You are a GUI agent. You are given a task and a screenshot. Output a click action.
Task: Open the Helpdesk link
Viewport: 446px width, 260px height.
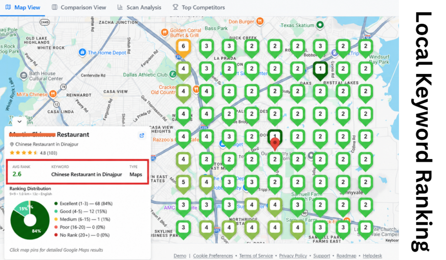click(x=372, y=256)
